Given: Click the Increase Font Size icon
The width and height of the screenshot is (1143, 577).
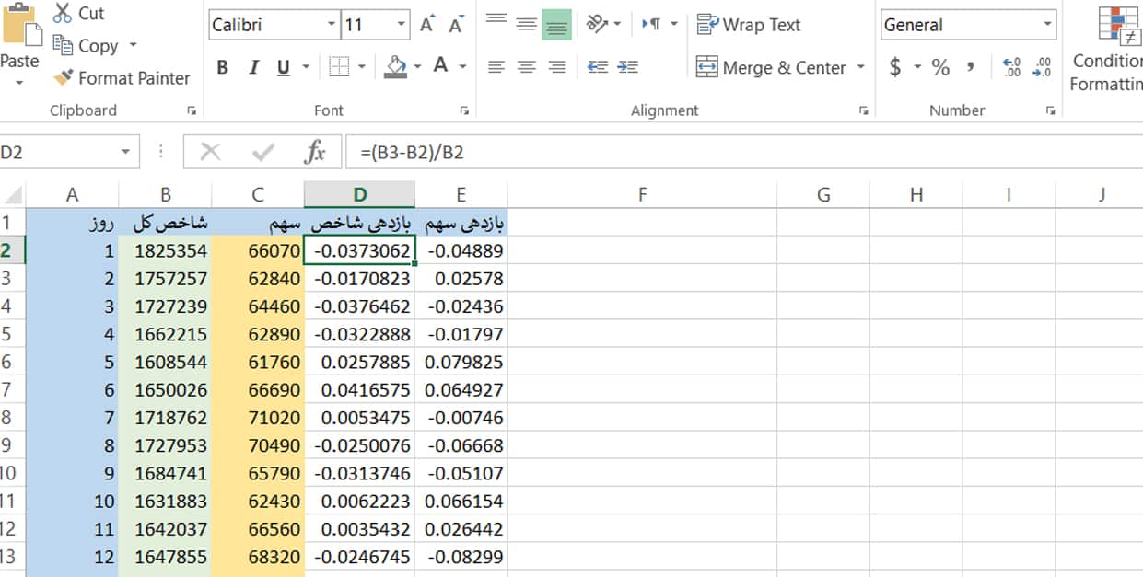Looking at the screenshot, I should (426, 25).
